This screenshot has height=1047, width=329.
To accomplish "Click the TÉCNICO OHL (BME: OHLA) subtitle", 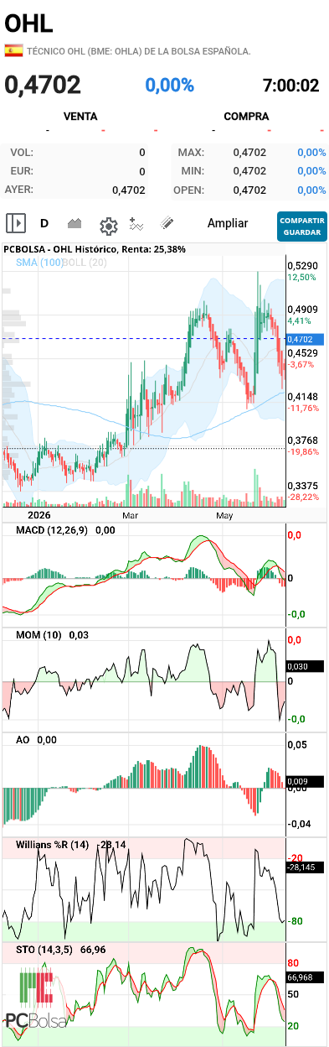I will 139,51.
